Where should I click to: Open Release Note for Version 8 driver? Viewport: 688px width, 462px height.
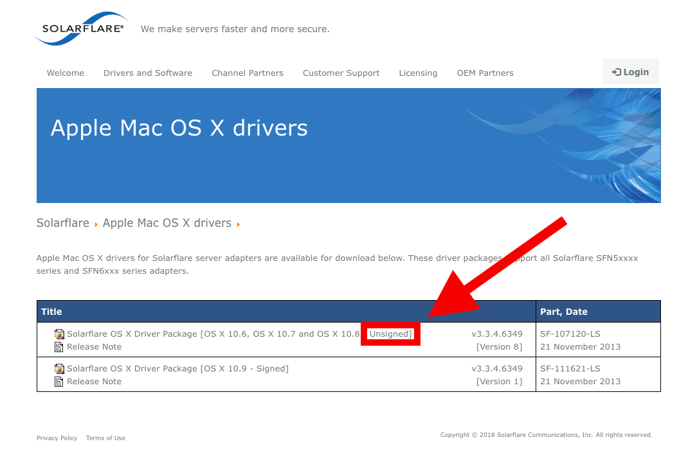coord(95,347)
